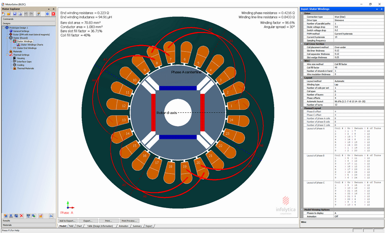This screenshot has height=233, width=385.
Task: Click the Open folder icon in toolbar
Action: [x=9, y=14]
